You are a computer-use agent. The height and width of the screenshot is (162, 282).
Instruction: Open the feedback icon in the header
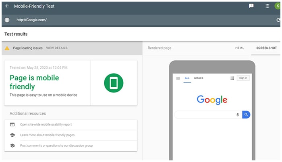pyautogui.click(x=251, y=6)
